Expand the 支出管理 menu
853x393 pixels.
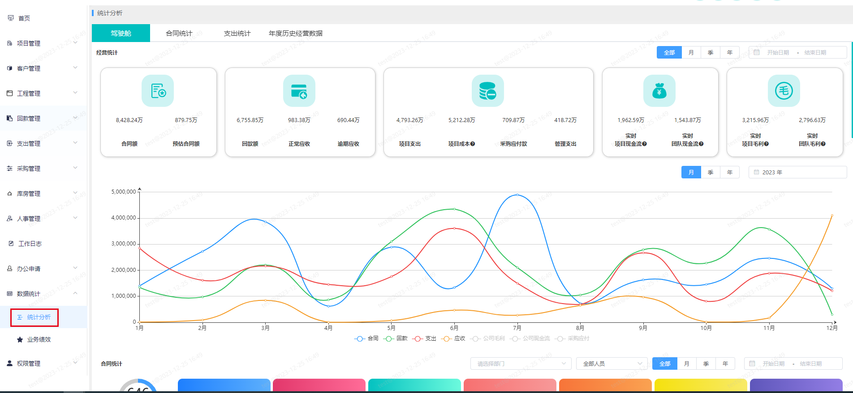coord(75,143)
